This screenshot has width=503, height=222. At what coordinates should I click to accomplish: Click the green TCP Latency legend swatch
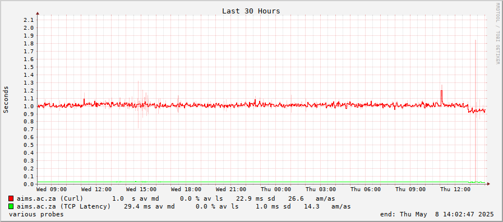click(x=11, y=206)
